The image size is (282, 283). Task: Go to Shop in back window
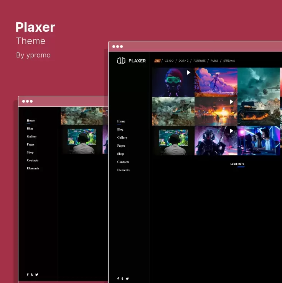point(30,152)
